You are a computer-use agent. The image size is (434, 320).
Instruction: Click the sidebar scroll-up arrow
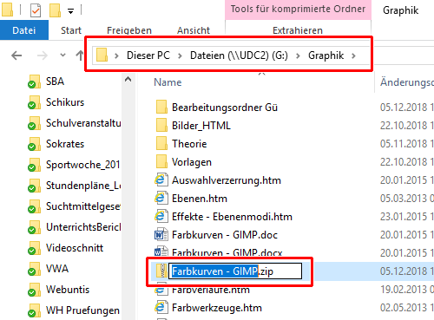(128, 79)
